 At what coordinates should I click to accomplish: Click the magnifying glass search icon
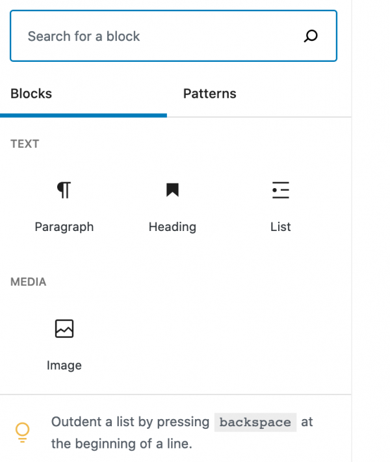[x=311, y=36]
